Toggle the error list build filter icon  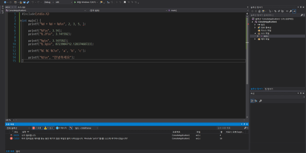[x=71, y=128]
